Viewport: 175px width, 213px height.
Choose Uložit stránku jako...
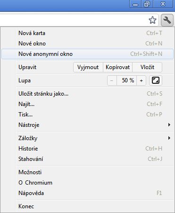click(87, 94)
